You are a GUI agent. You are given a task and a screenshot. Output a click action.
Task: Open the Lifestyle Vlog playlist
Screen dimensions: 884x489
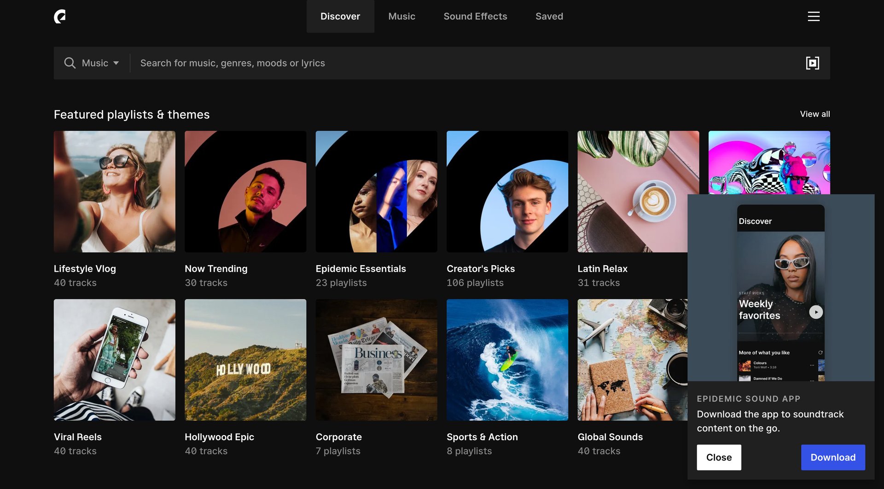click(114, 192)
